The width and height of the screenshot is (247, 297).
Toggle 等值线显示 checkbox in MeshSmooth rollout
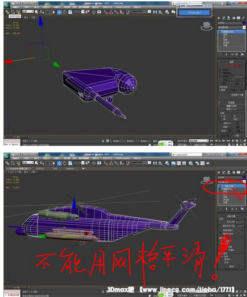pyautogui.click(x=221, y=230)
